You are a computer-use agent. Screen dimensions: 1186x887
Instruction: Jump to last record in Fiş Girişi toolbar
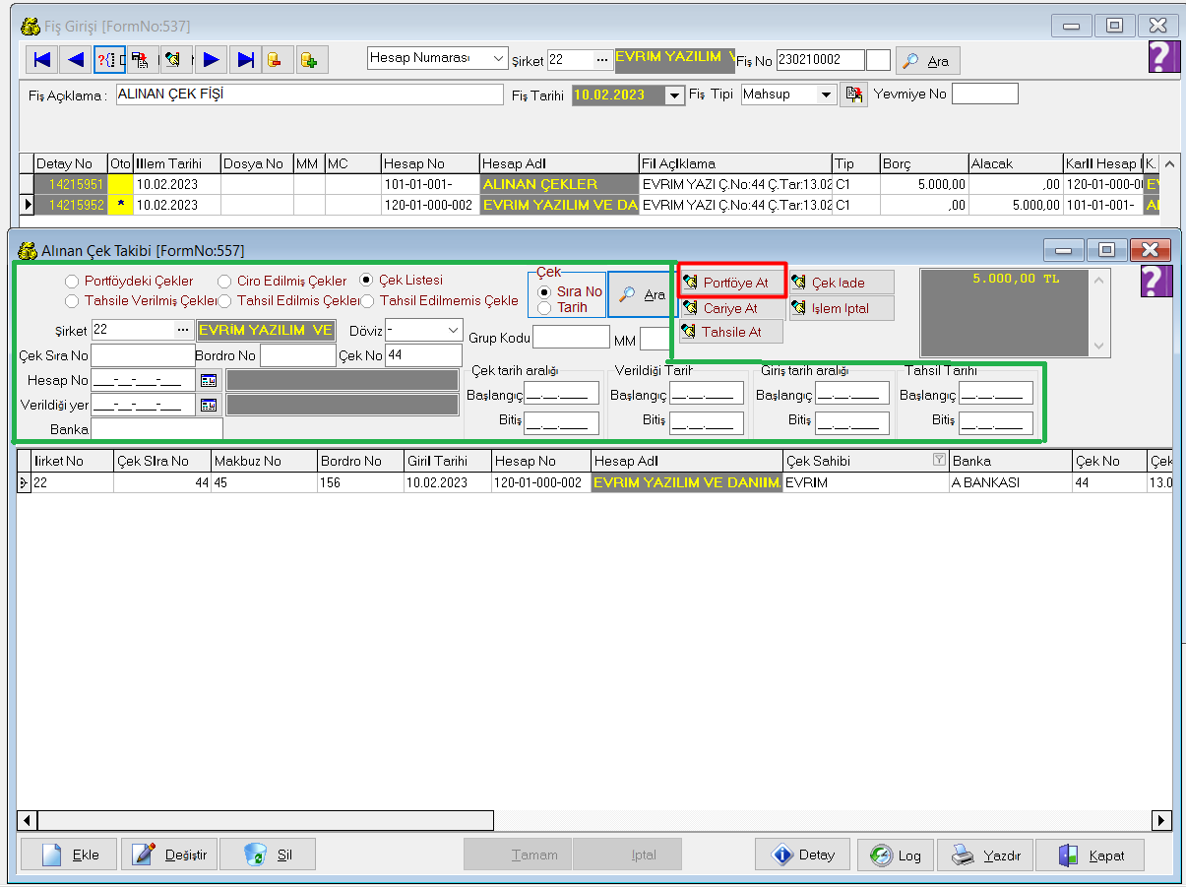tap(245, 60)
